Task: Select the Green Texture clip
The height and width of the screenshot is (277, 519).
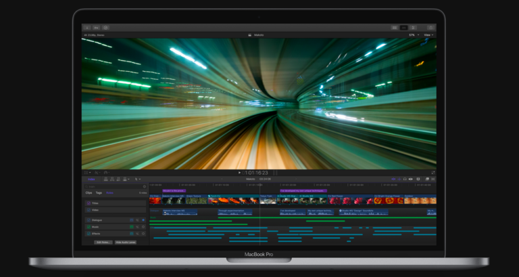Action: 197,199
